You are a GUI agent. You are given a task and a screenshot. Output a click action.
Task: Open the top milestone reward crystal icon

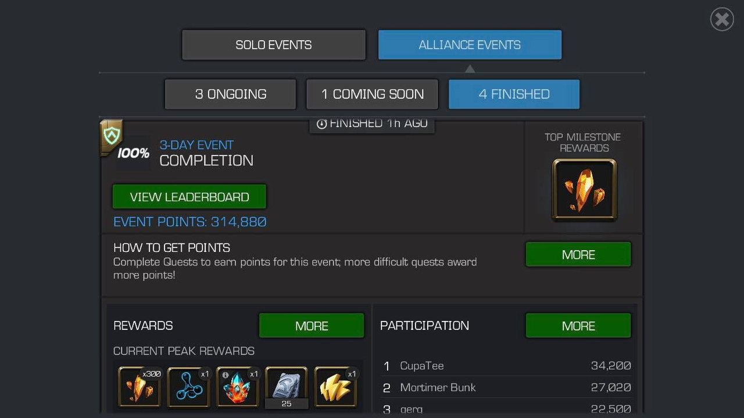tap(584, 190)
